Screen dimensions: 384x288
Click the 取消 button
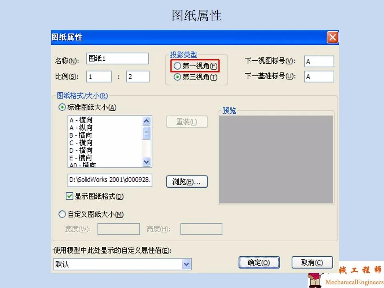coord(312,262)
